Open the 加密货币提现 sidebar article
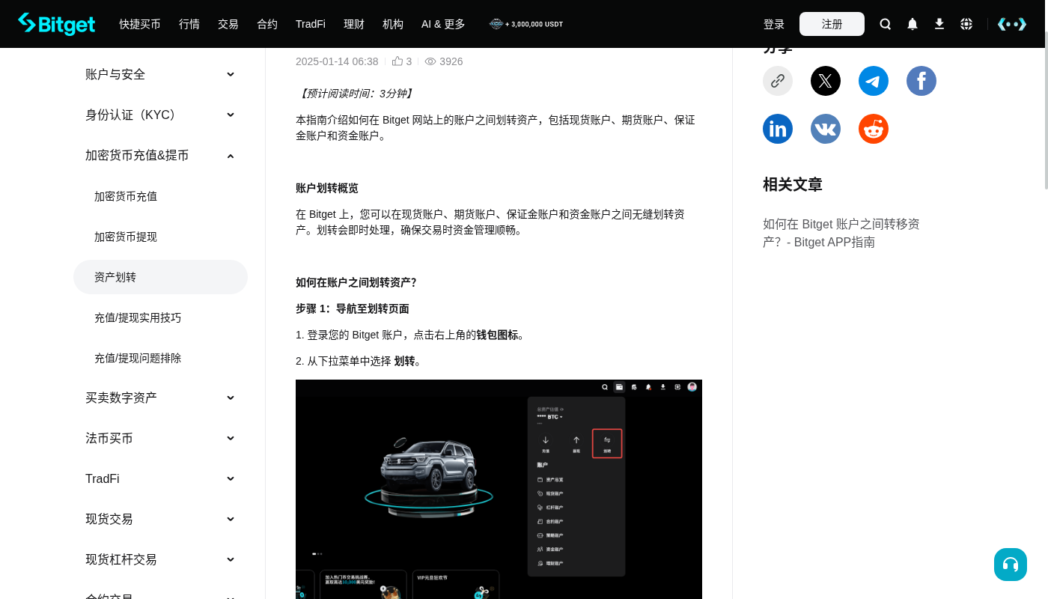 coord(160,237)
